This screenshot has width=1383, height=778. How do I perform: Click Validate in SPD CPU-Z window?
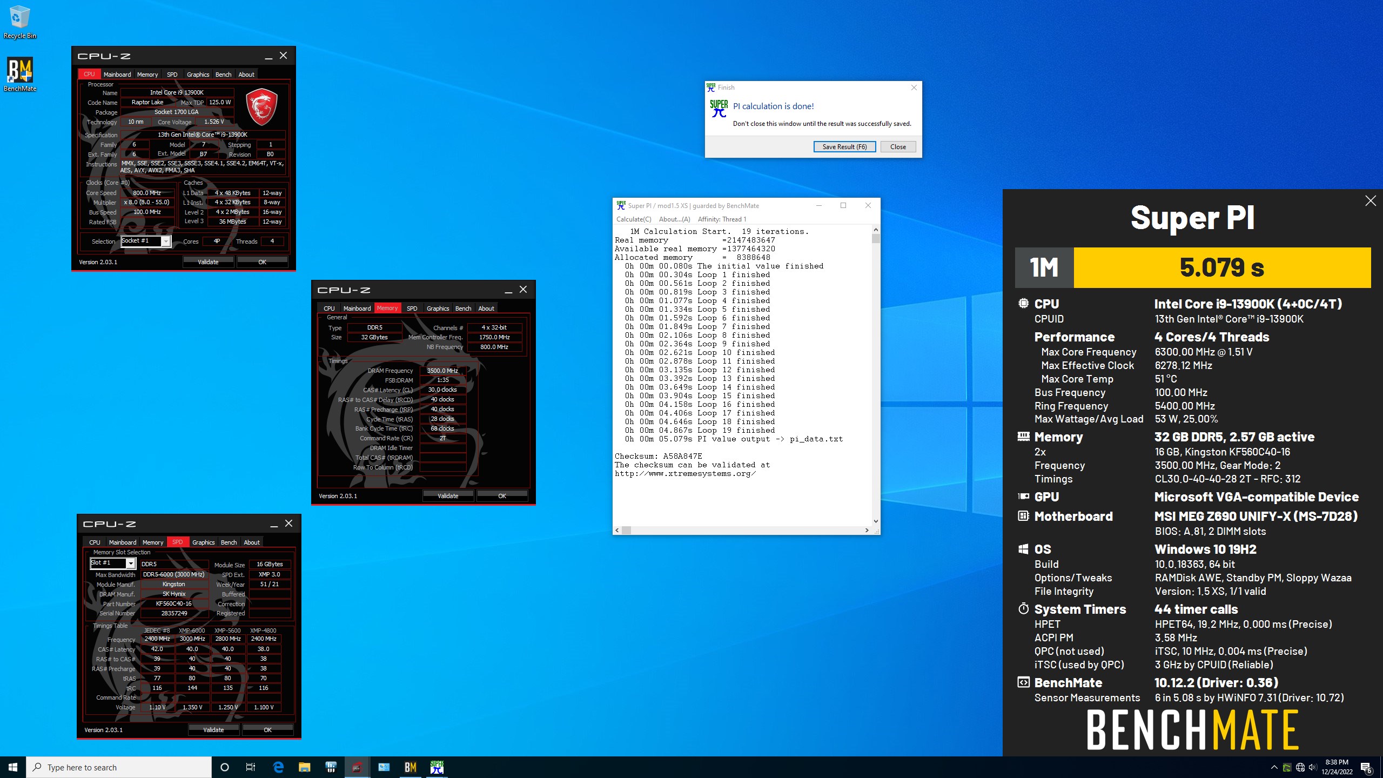point(213,730)
